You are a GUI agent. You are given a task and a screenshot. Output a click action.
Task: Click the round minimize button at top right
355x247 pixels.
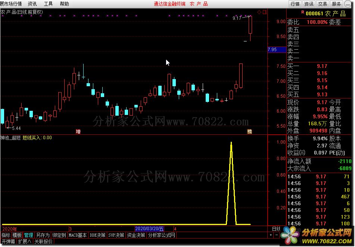point(348,4)
